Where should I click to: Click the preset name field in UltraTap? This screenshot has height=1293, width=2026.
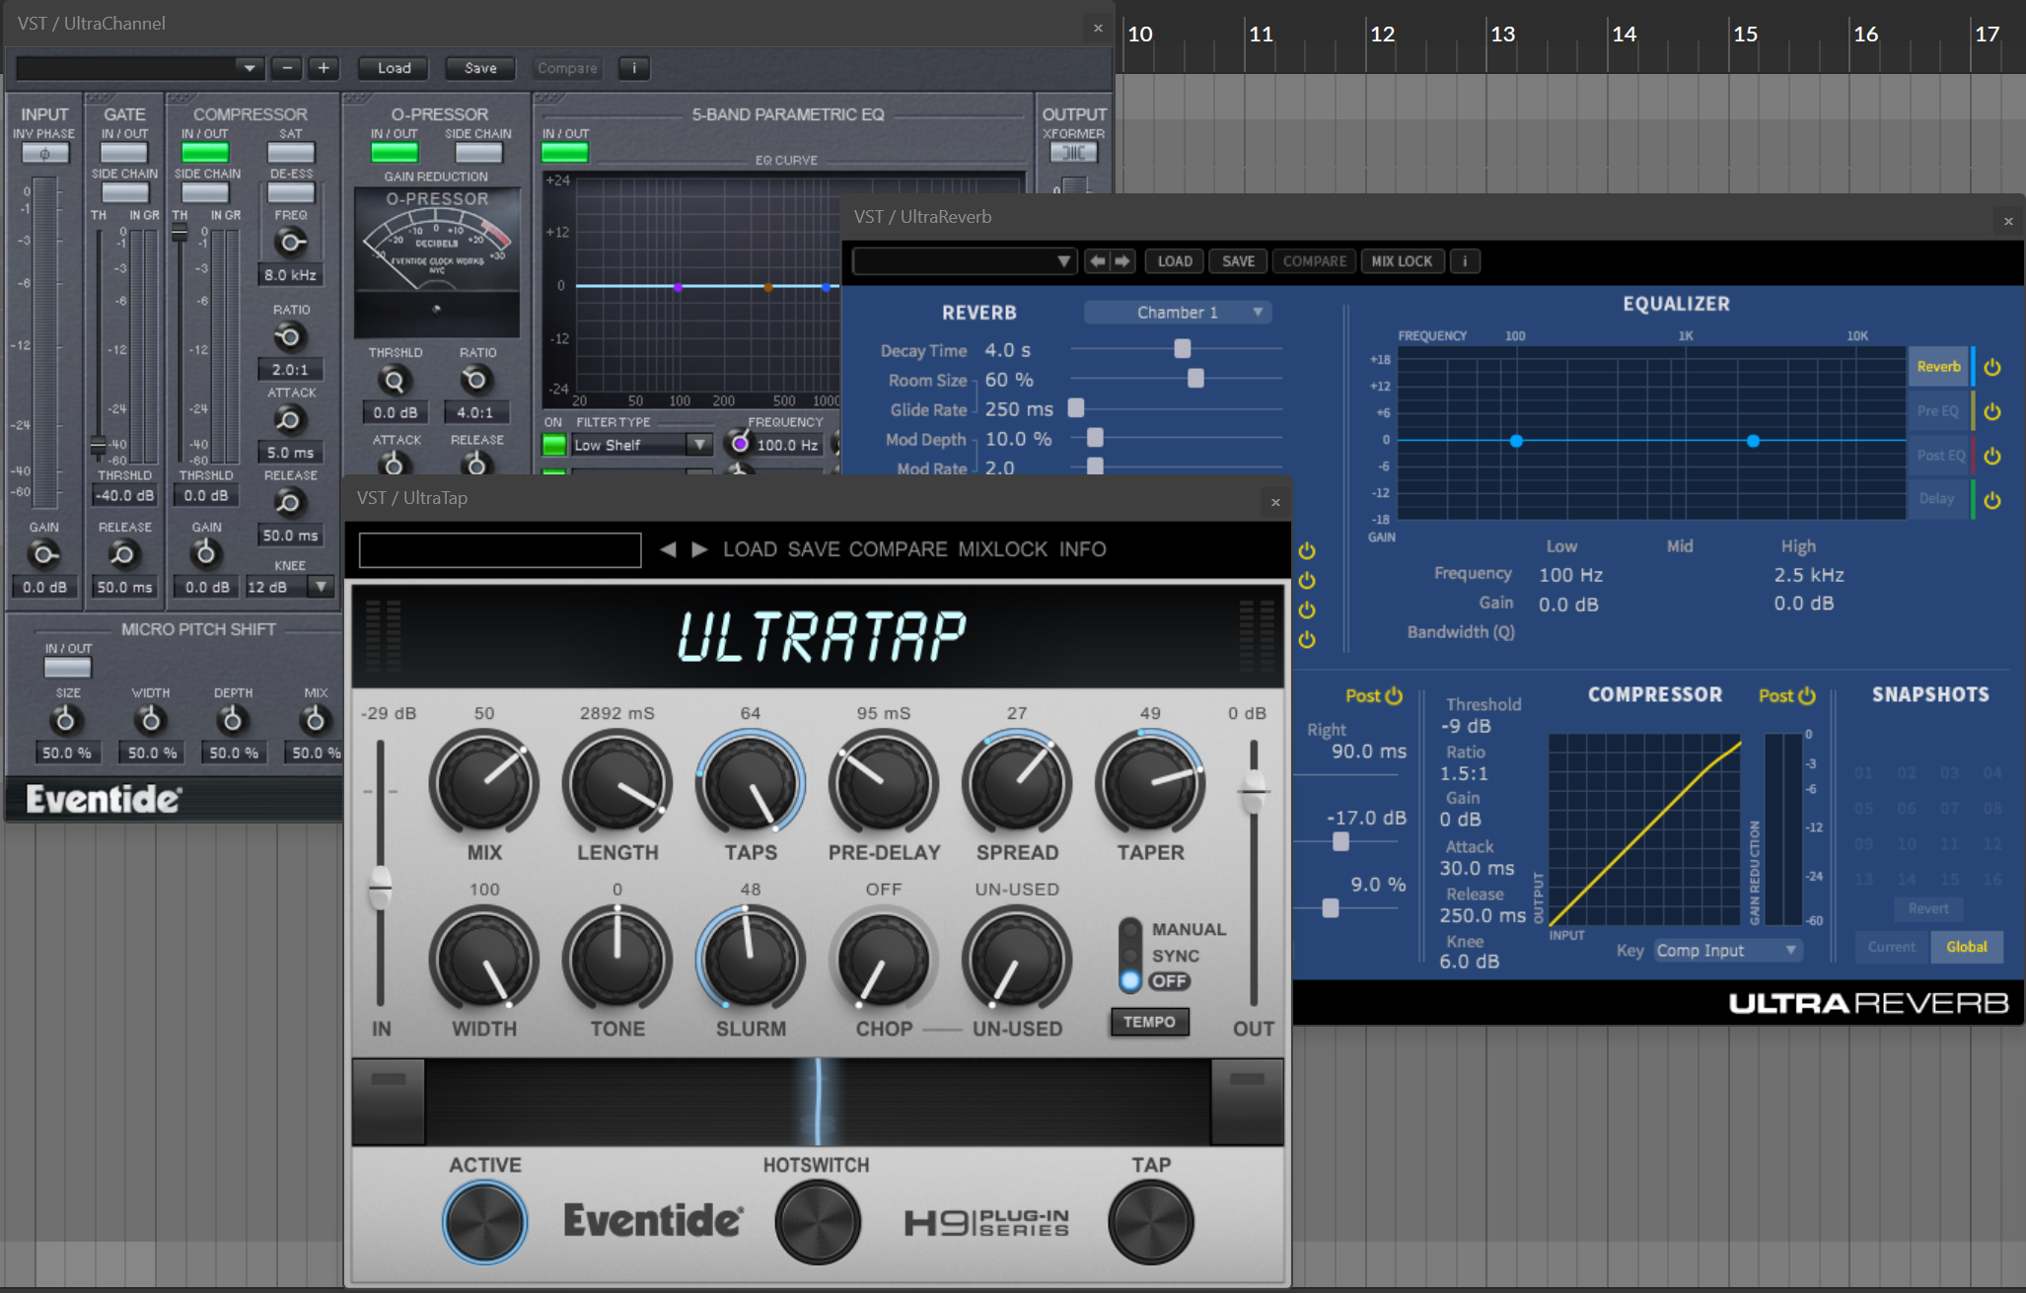[498, 549]
